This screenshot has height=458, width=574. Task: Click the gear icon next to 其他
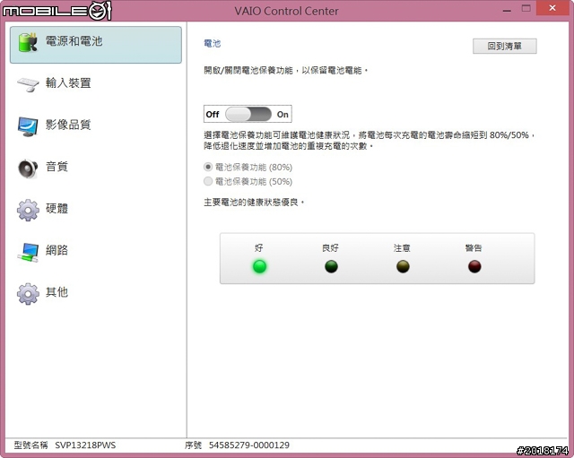pos(28,294)
